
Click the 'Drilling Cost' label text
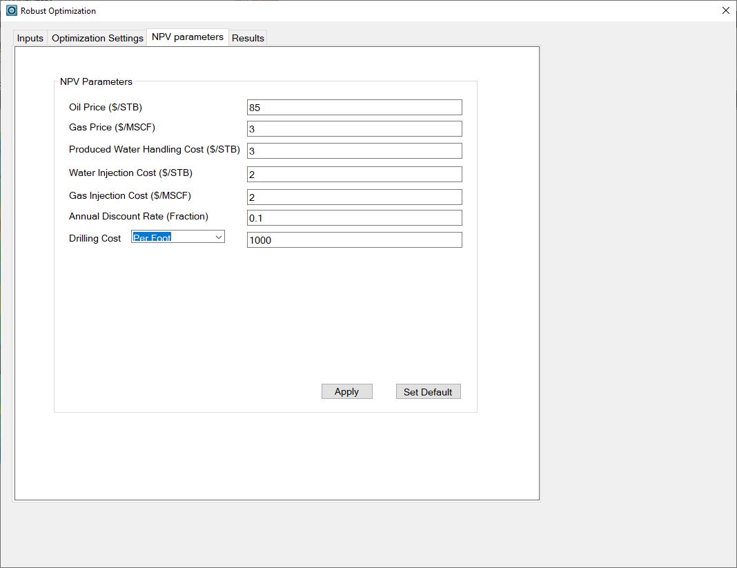95,238
